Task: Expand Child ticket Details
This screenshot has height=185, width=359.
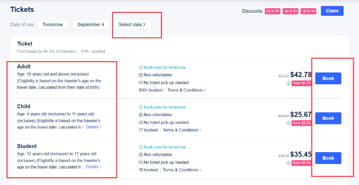Action: (94, 127)
